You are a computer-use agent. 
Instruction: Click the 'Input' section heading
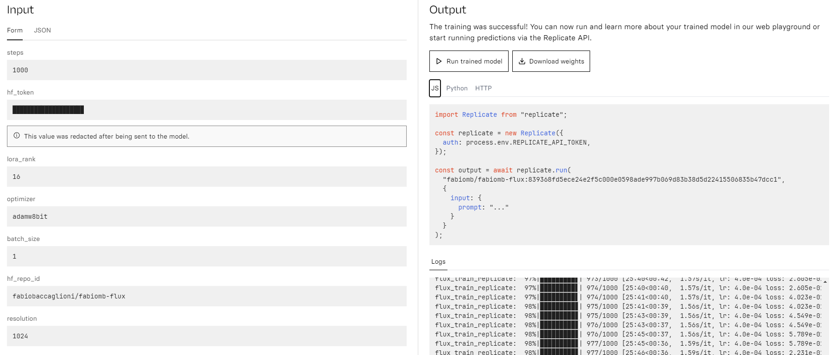coord(20,10)
